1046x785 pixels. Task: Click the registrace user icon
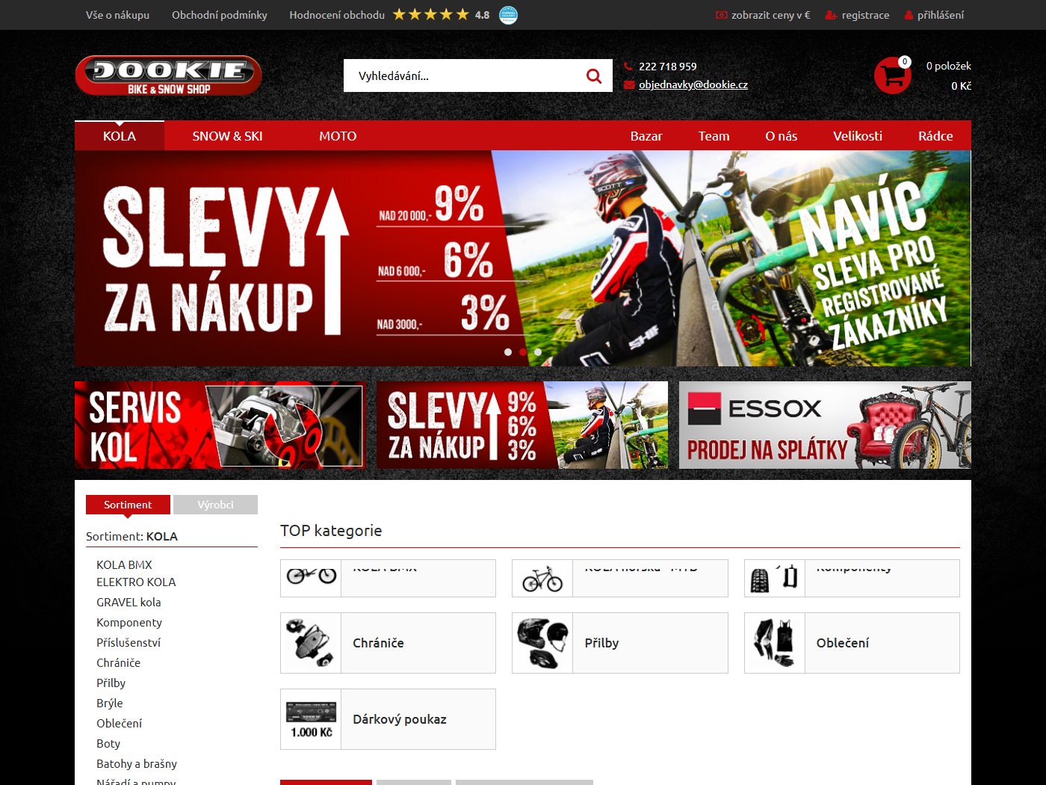coord(831,15)
